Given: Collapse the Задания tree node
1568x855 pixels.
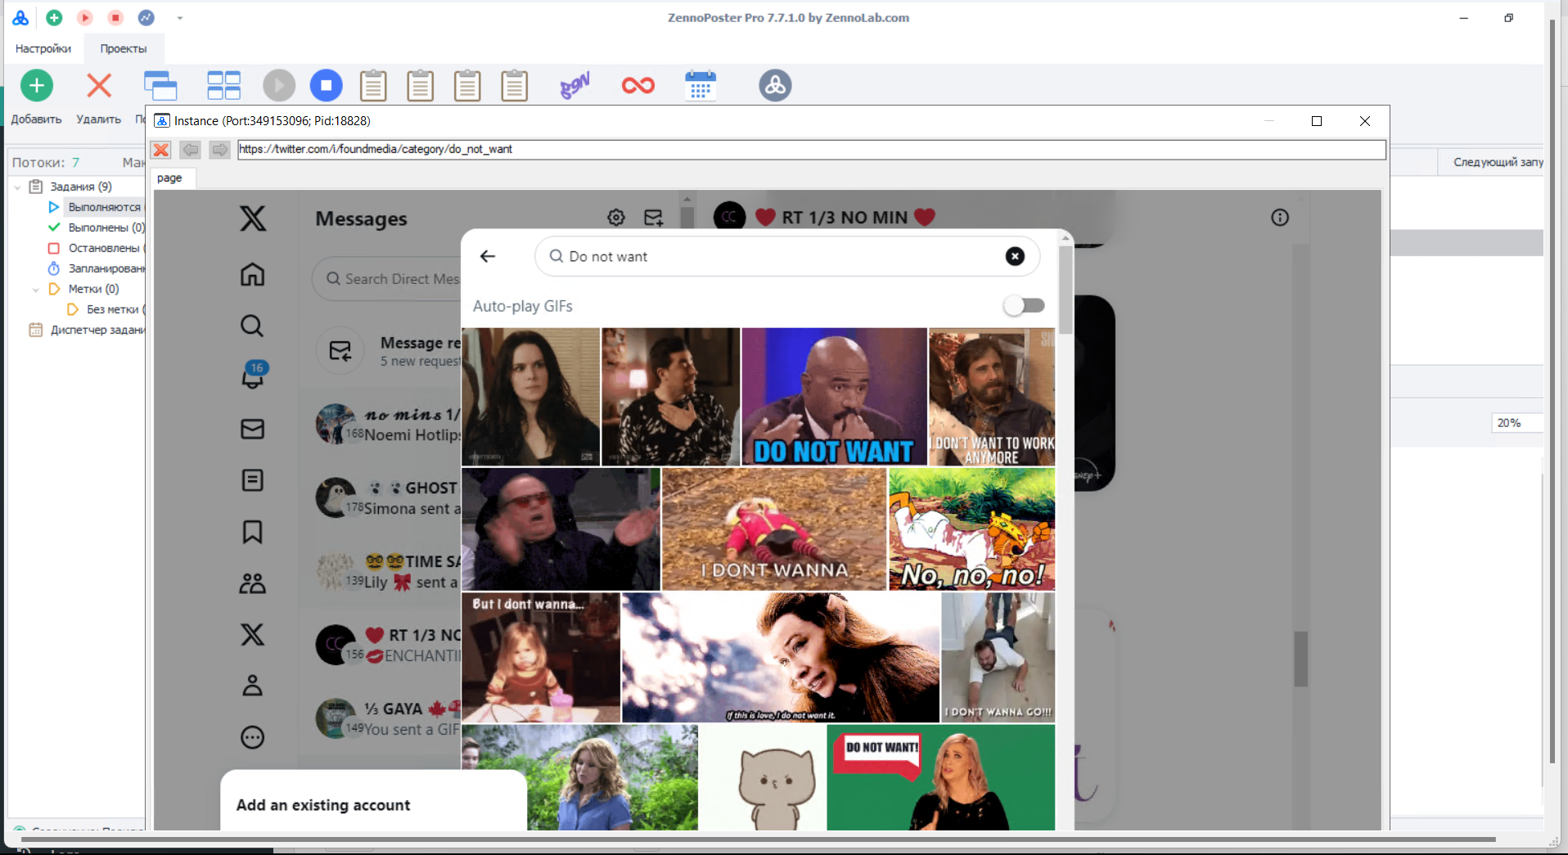Looking at the screenshot, I should click(x=17, y=187).
